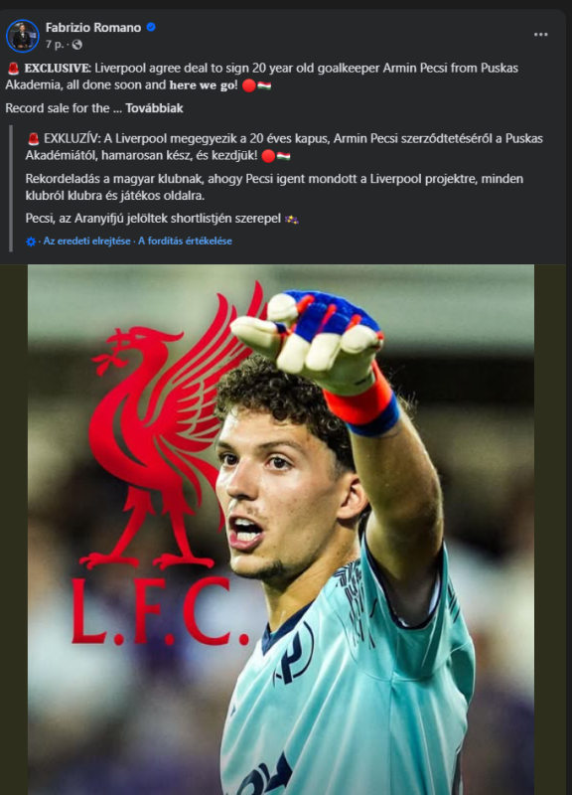Image resolution: width=572 pixels, height=795 pixels.
Task: Click the siren emoji before EXKLUZÍV
Action: click(x=34, y=139)
